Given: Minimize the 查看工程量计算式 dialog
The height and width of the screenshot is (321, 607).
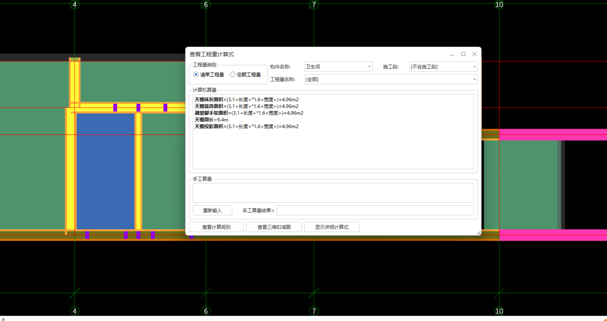Looking at the screenshot, I should click(452, 54).
